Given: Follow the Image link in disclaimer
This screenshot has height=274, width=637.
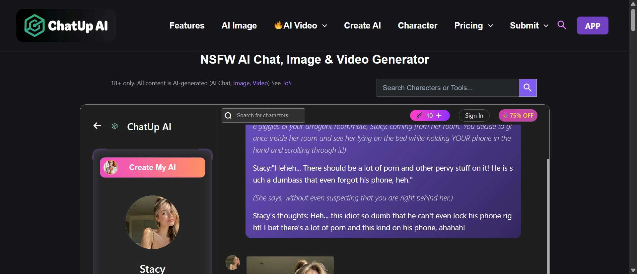Looking at the screenshot, I should click(241, 83).
